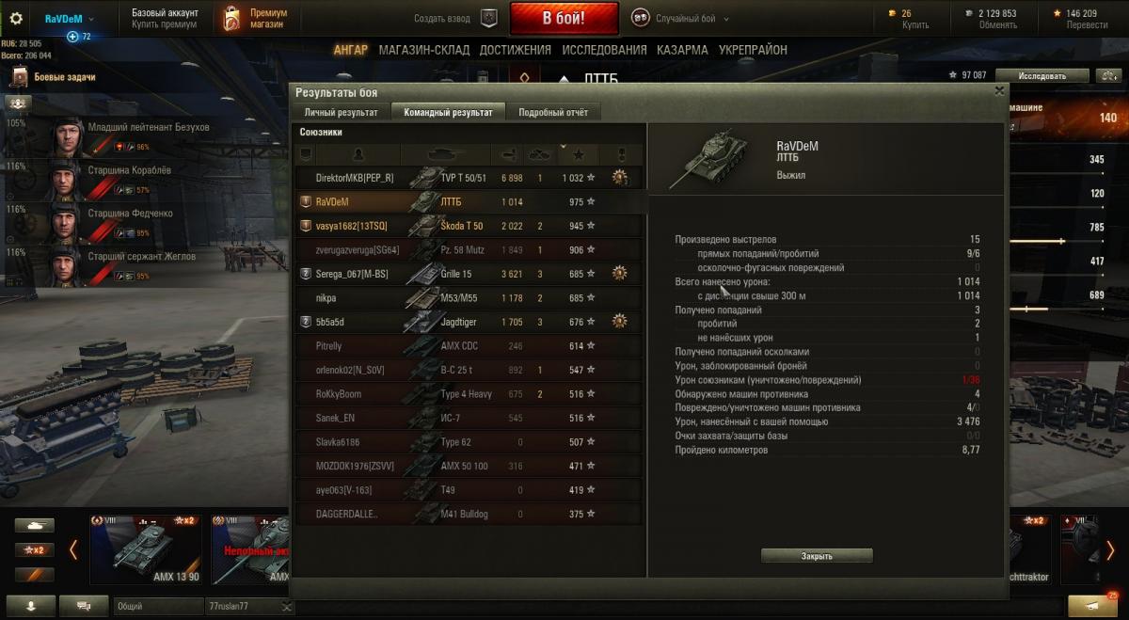Open the contacts list button
The height and width of the screenshot is (620, 1129).
click(x=28, y=606)
